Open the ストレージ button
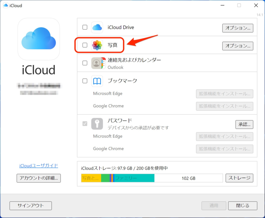Viewport: 265px width, 218px height. (239, 178)
